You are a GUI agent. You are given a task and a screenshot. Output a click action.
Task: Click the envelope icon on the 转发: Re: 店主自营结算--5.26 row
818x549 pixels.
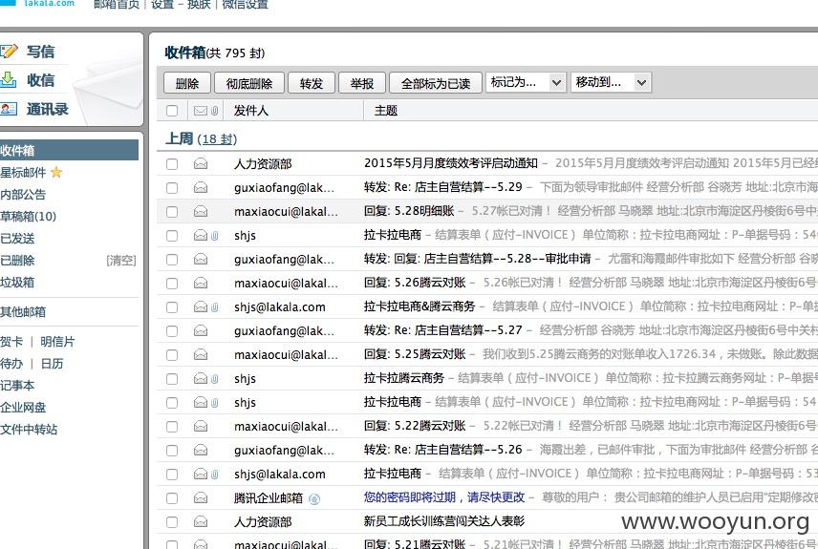coord(201,451)
